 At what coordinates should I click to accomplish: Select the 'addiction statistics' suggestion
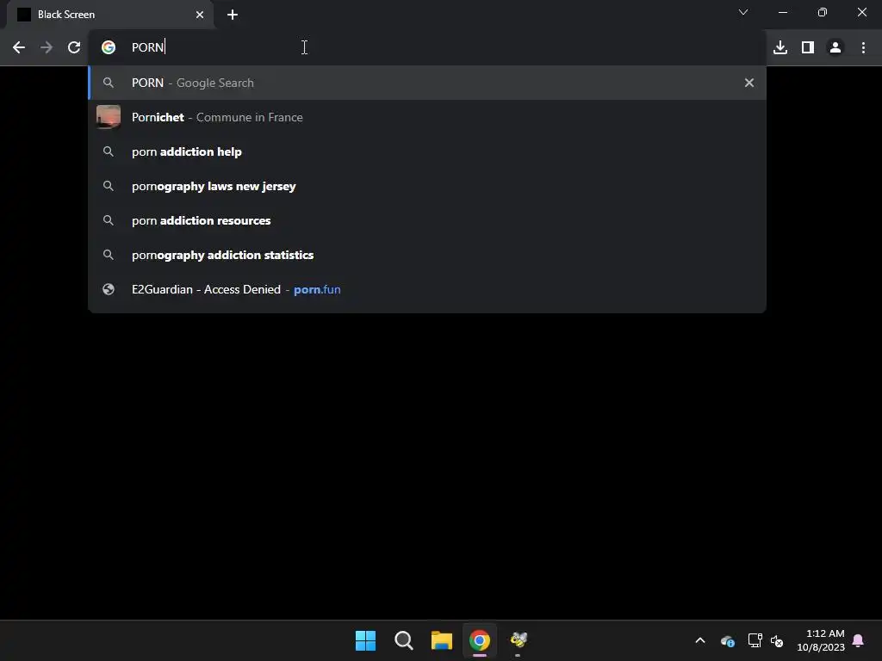(427, 255)
